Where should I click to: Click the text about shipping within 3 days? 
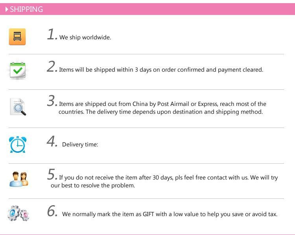tap(161, 70)
